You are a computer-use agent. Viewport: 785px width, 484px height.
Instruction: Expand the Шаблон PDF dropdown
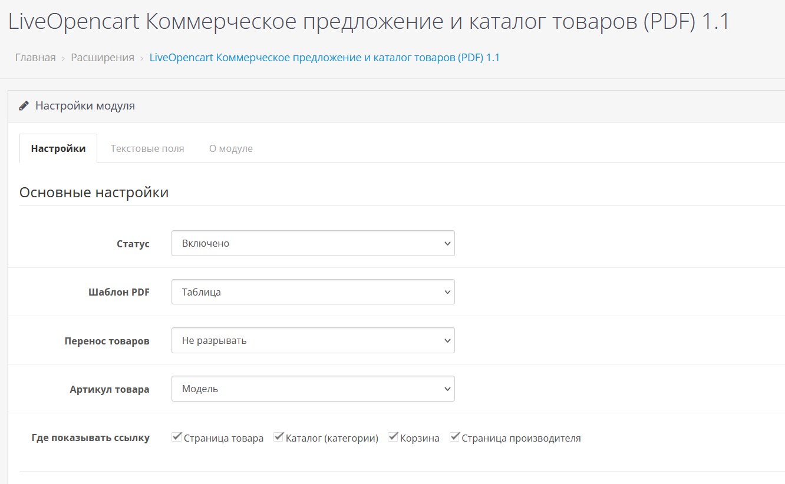click(x=313, y=291)
